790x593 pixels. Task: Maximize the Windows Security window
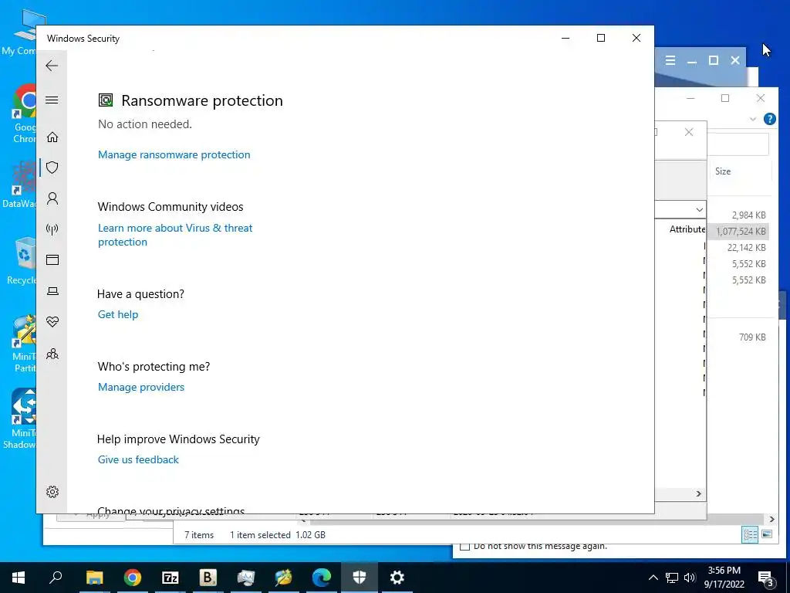[x=600, y=38]
